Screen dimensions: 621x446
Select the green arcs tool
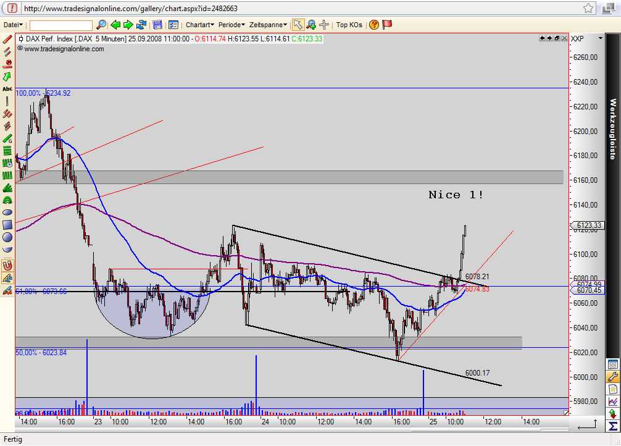[x=7, y=200]
